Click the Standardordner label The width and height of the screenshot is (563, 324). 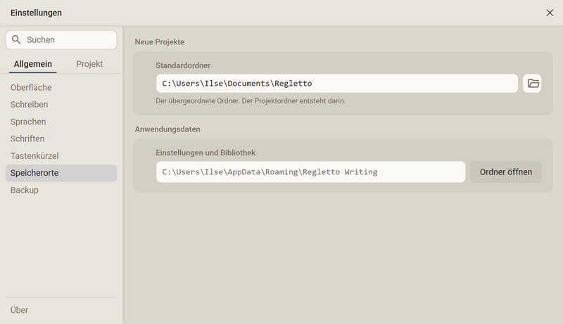pos(183,65)
